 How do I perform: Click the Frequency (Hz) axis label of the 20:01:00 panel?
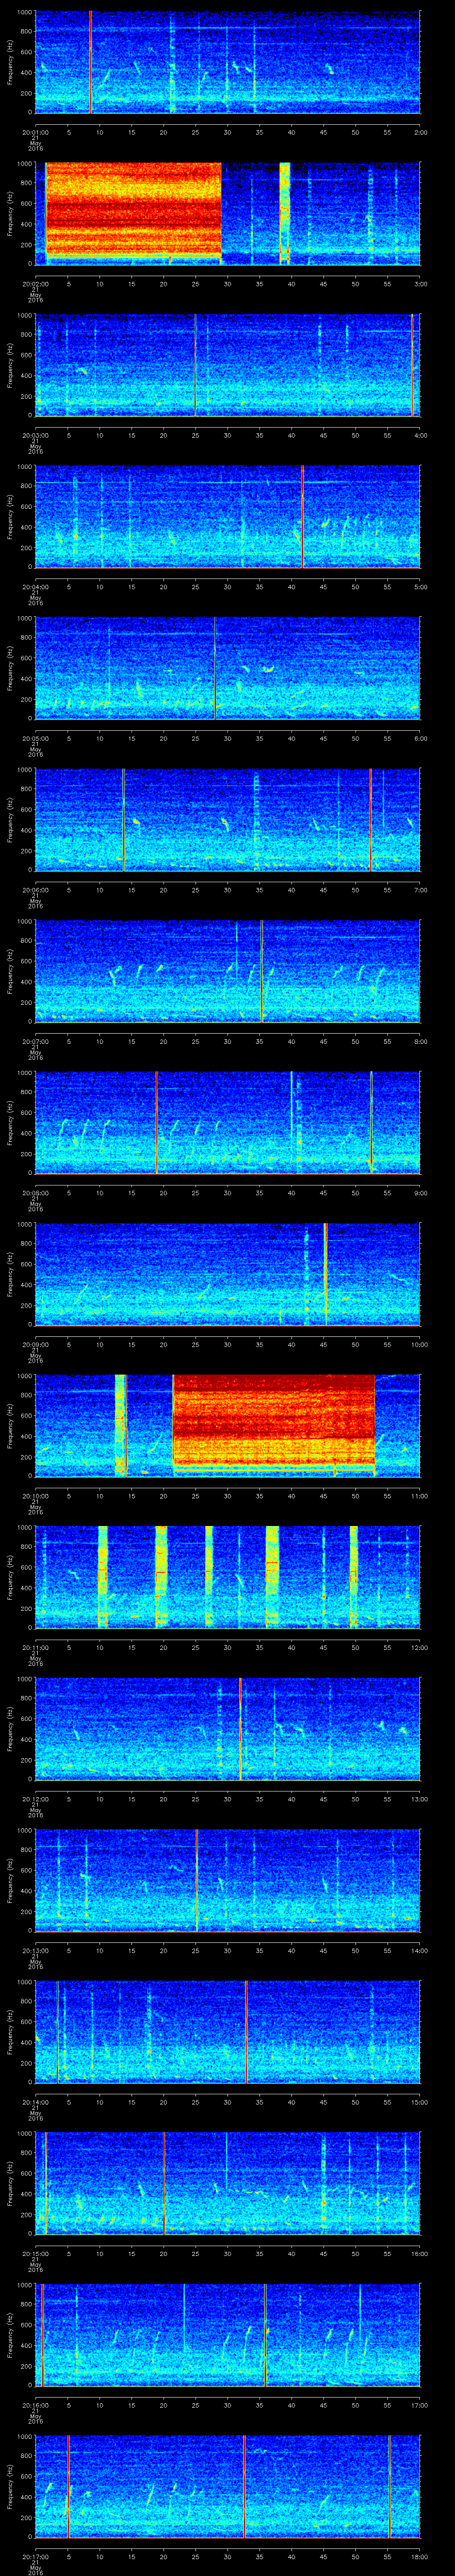(x=10, y=62)
